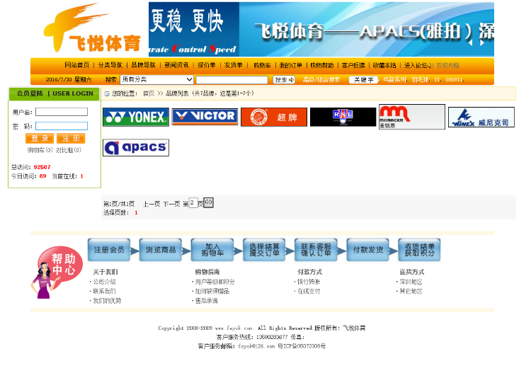Open the 购物车(0) sidebar link
The image size is (531, 373).
40,150
